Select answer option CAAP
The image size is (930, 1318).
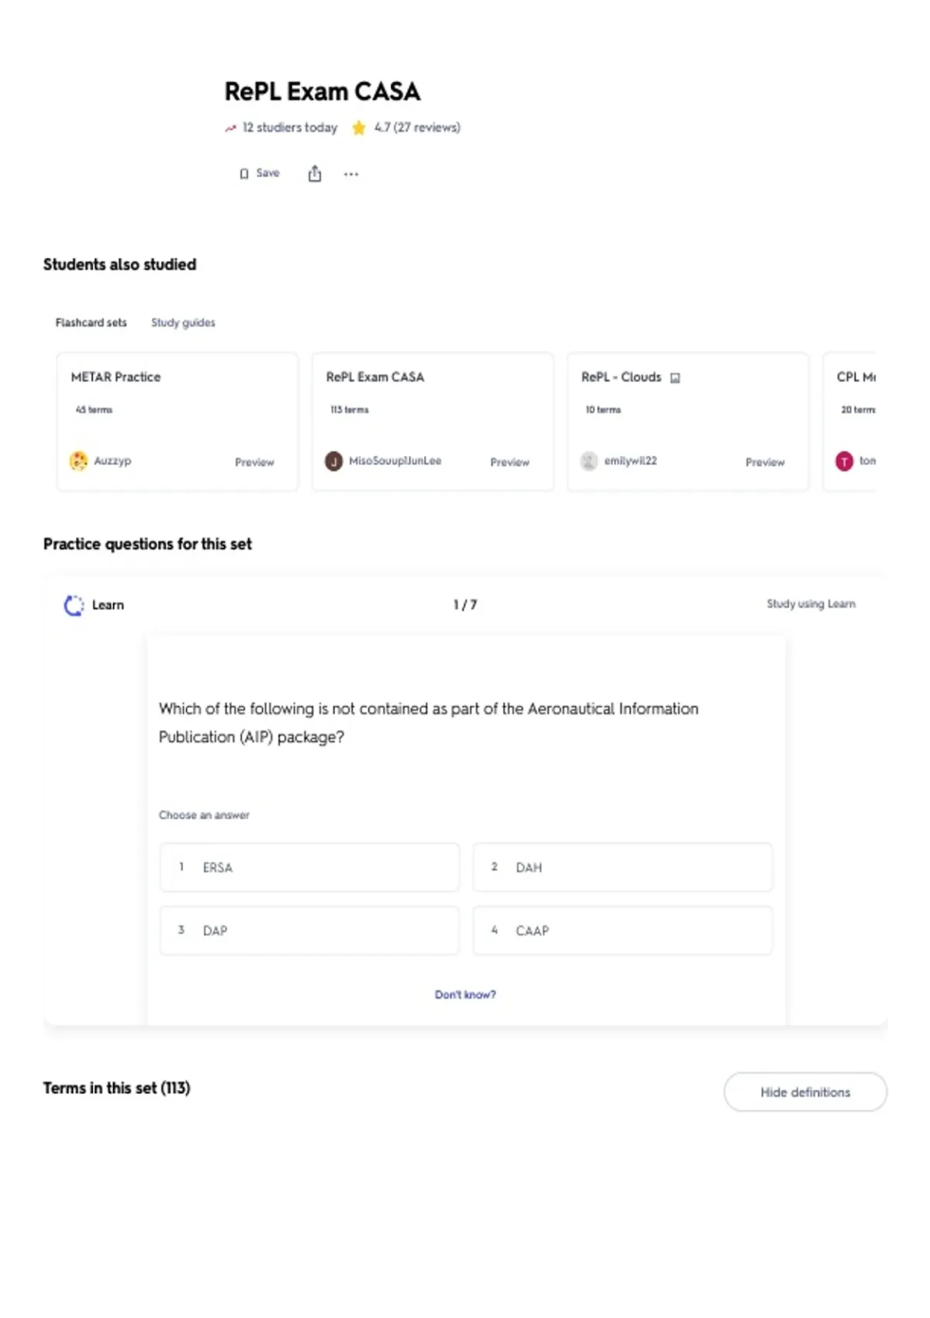pos(622,930)
